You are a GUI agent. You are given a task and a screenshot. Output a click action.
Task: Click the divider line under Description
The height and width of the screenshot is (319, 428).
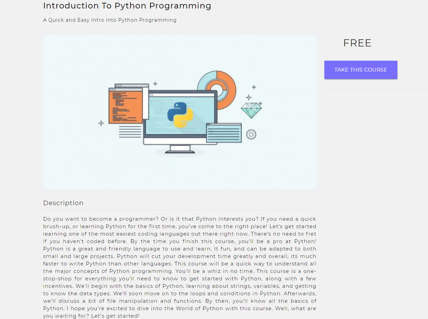[x=180, y=210]
